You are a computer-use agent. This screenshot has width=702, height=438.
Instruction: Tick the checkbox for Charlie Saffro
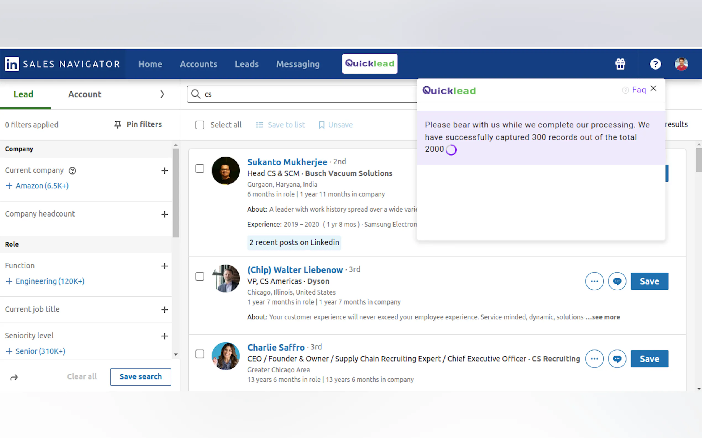[x=200, y=354]
